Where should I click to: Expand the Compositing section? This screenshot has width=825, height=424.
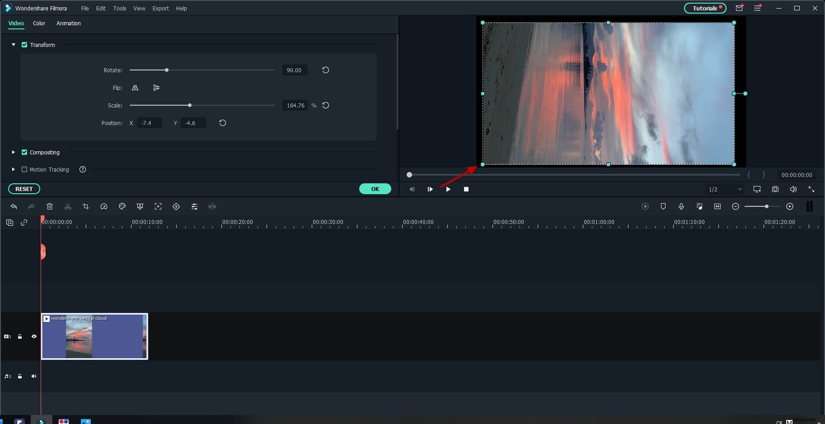point(13,152)
